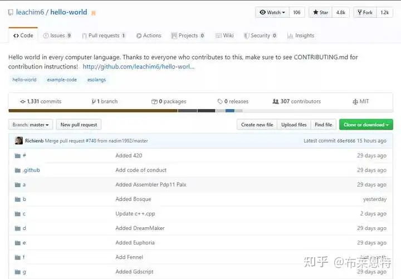Image resolution: width=401 pixels, height=279 pixels.
Task: Open the Clone or download dropdown
Action: 366,125
